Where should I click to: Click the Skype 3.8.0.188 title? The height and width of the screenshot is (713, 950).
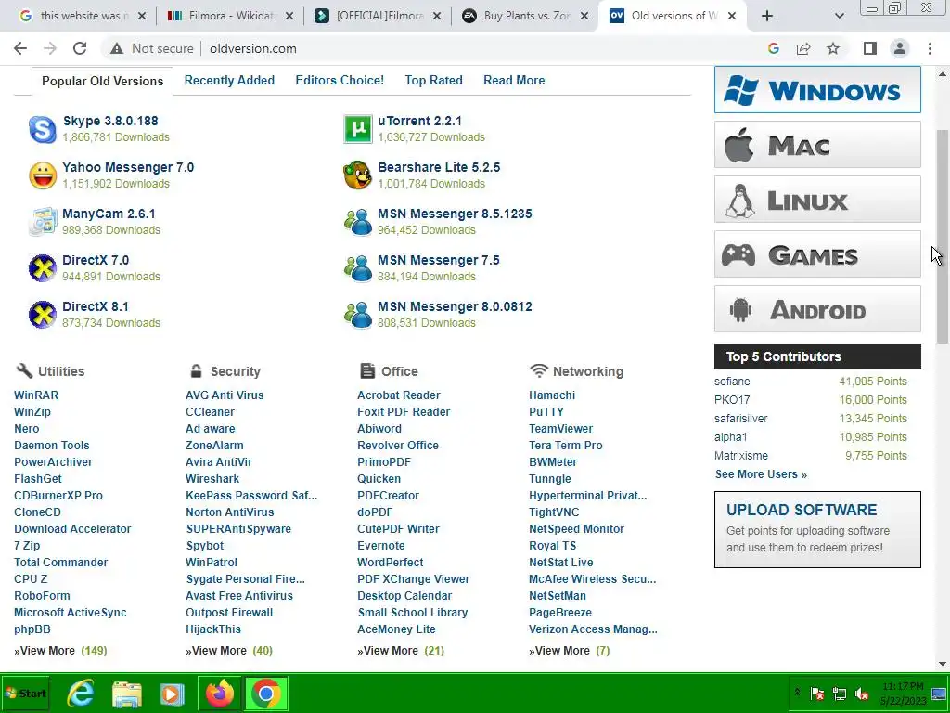[x=110, y=121]
